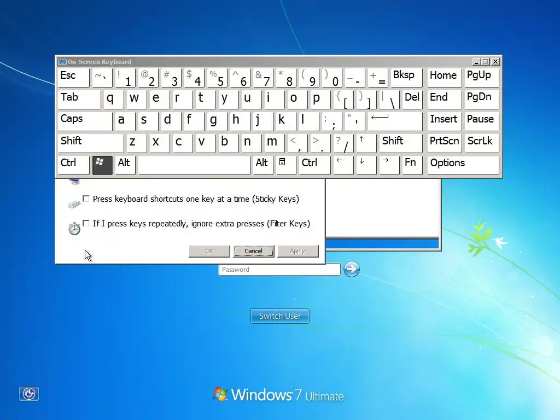Click the Apply button in dialog

[x=297, y=251]
